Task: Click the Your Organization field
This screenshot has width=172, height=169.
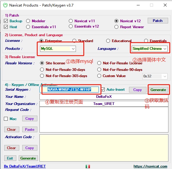Action: 104,104
